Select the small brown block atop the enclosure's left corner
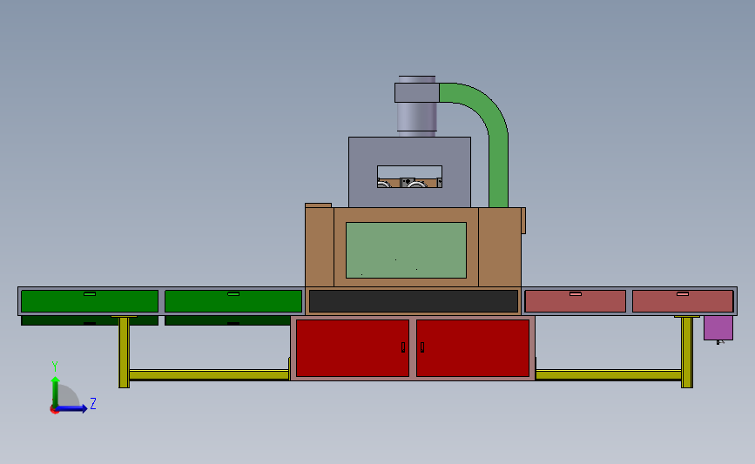The height and width of the screenshot is (464, 755). tap(318, 205)
